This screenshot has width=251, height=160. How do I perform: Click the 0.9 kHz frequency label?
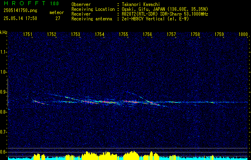pyautogui.click(x=3, y=92)
